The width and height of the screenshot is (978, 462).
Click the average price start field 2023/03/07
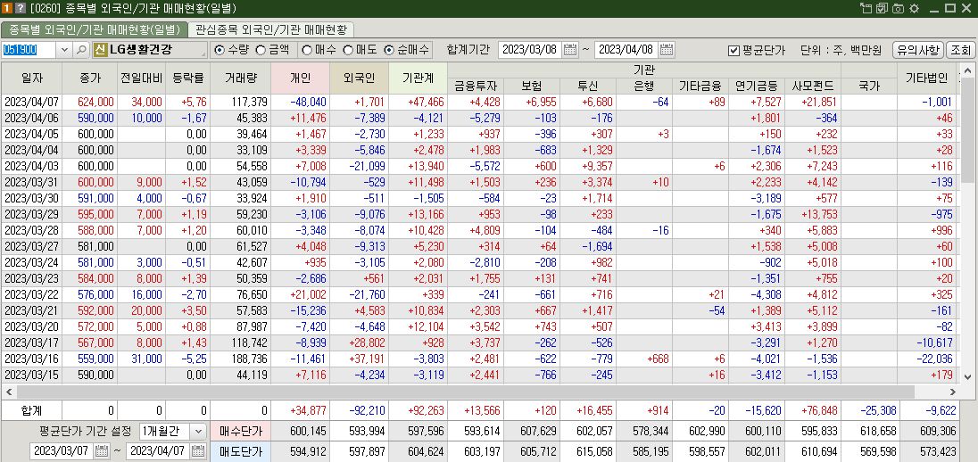pyautogui.click(x=62, y=451)
